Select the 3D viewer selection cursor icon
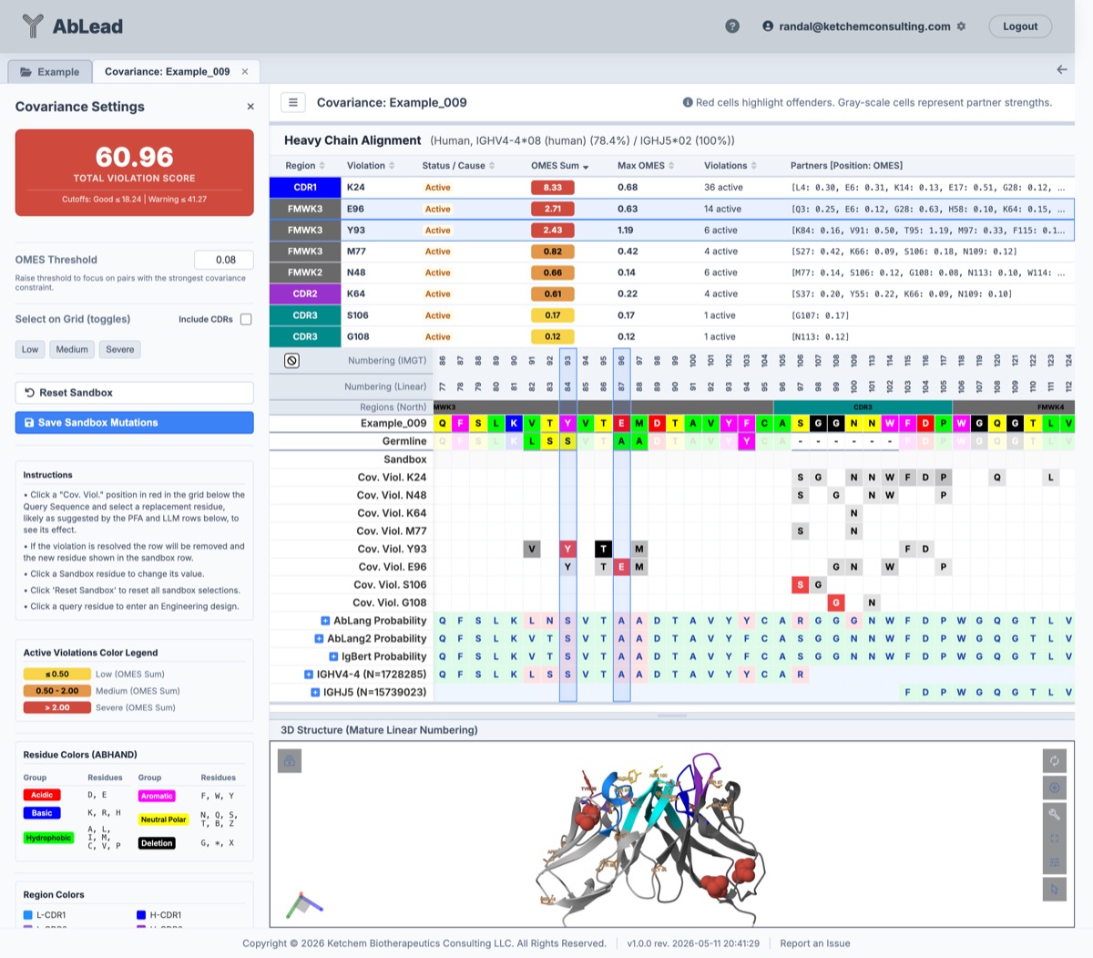 point(1054,889)
